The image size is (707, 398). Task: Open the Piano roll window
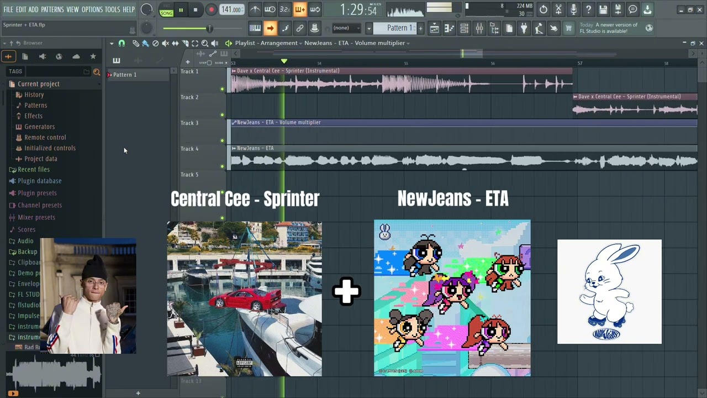click(450, 28)
